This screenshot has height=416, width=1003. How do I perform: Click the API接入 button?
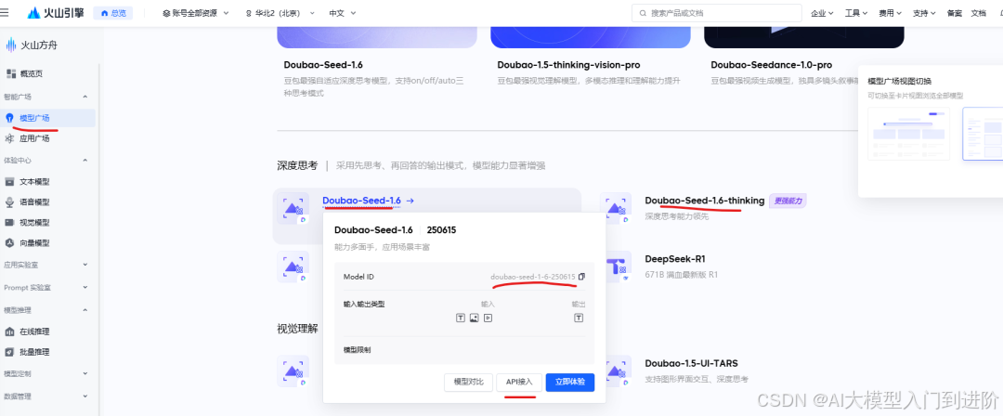[x=519, y=382]
